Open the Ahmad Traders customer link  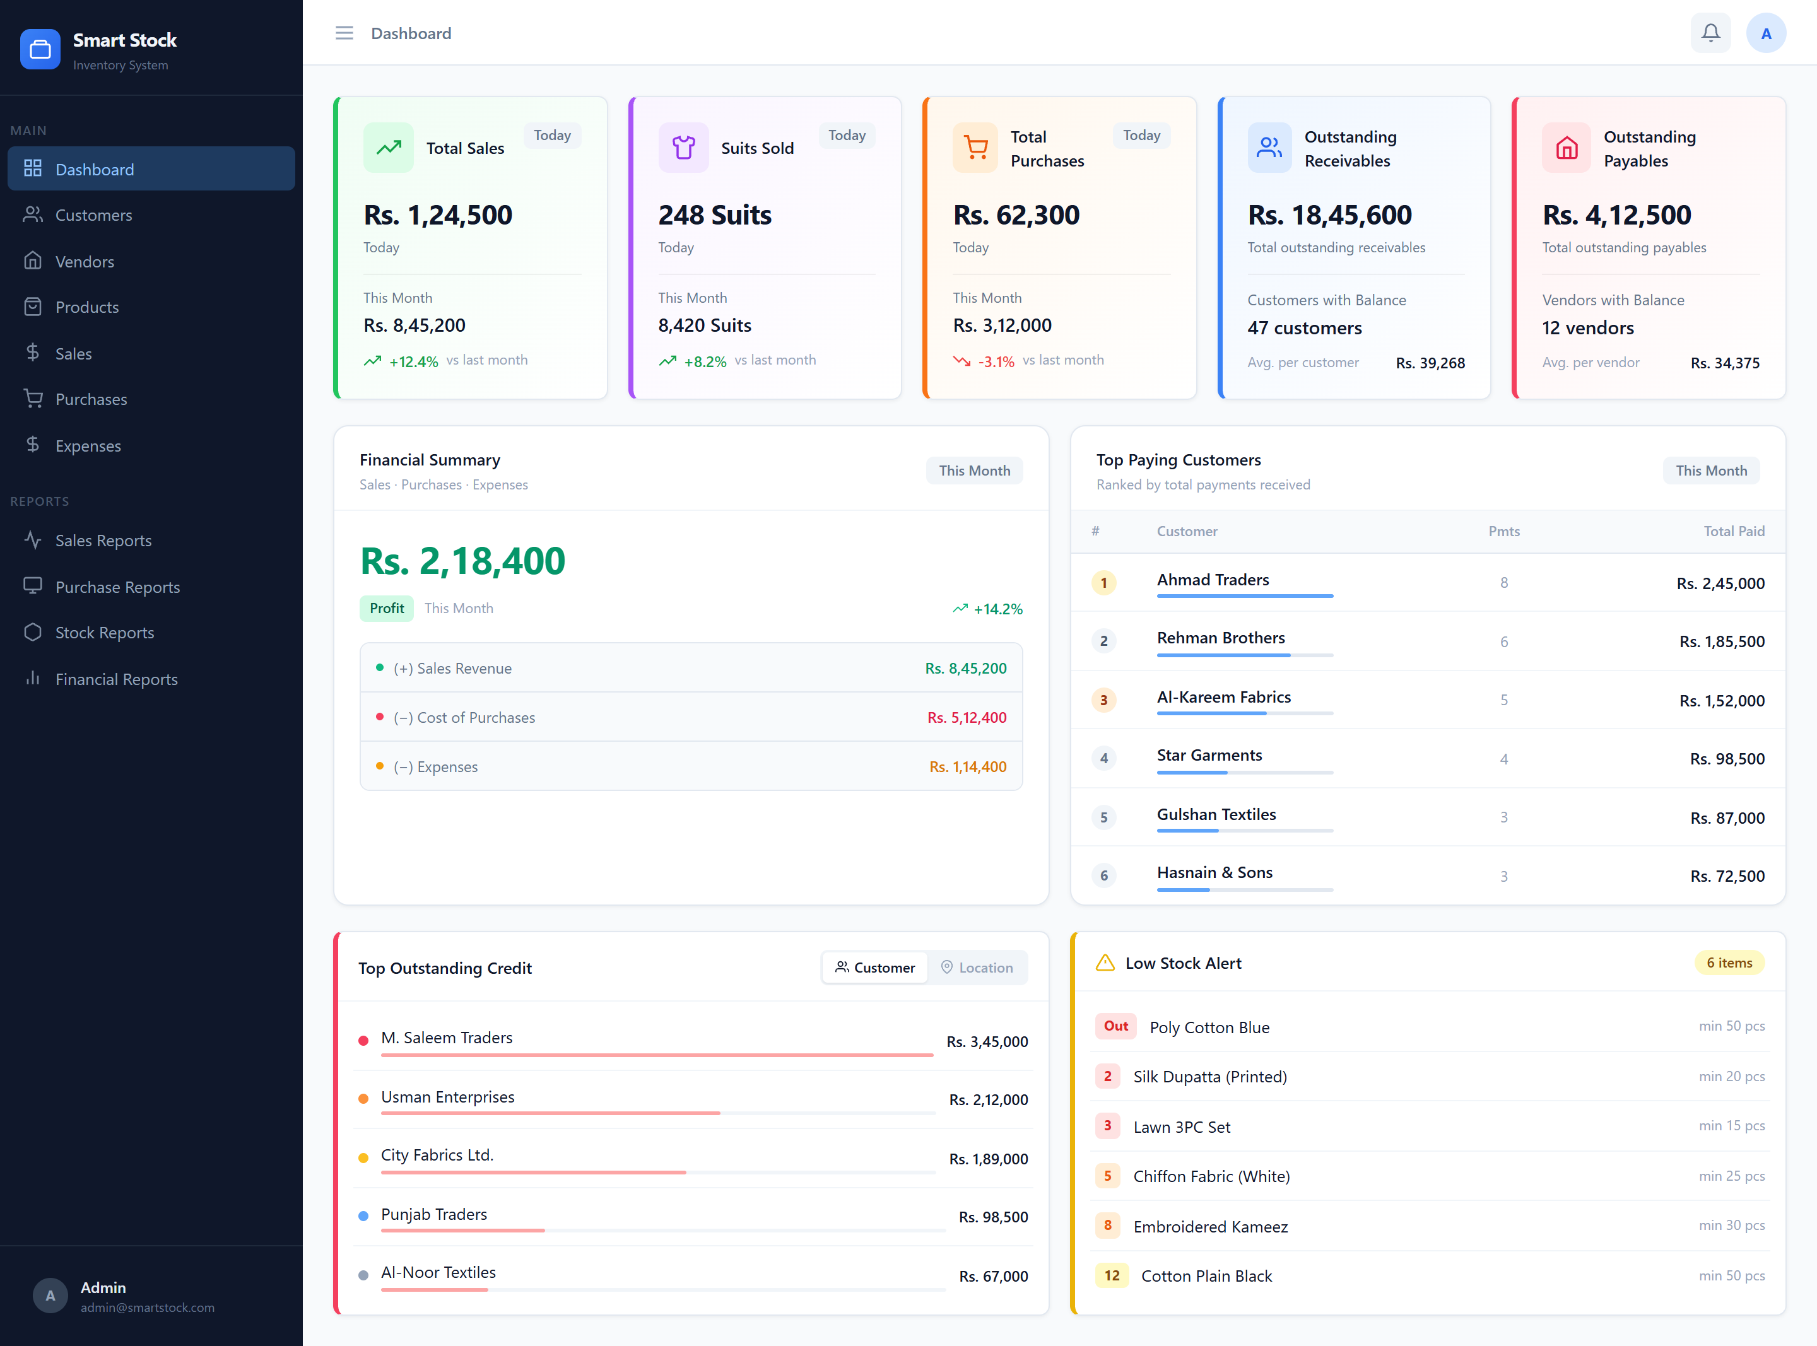[x=1213, y=579]
